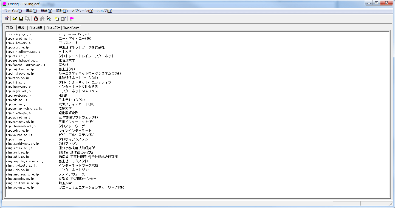The height and width of the screenshot is (208, 395).
Task: Open the 機能(R) menu
Action: tap(46, 11)
